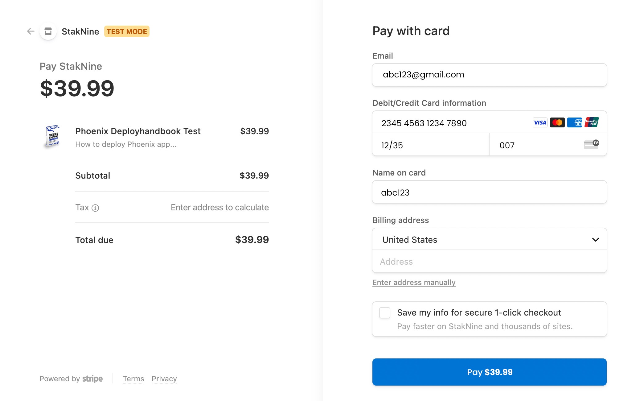Click the Email input field
The width and height of the screenshot is (640, 401).
(x=489, y=75)
